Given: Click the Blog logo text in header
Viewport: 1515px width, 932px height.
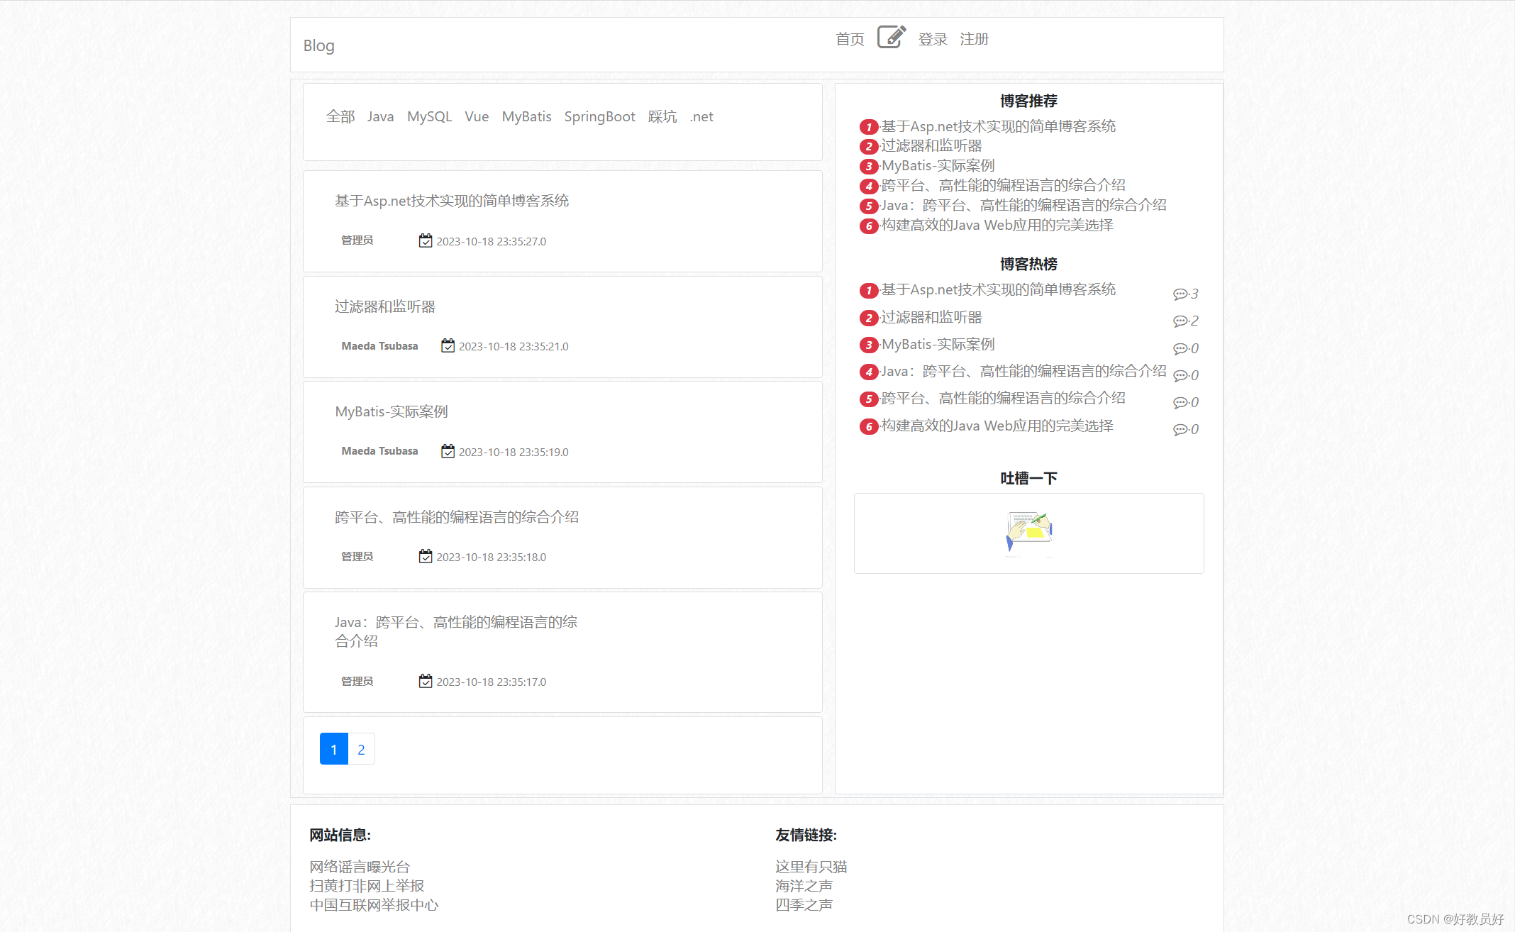Looking at the screenshot, I should 318,45.
